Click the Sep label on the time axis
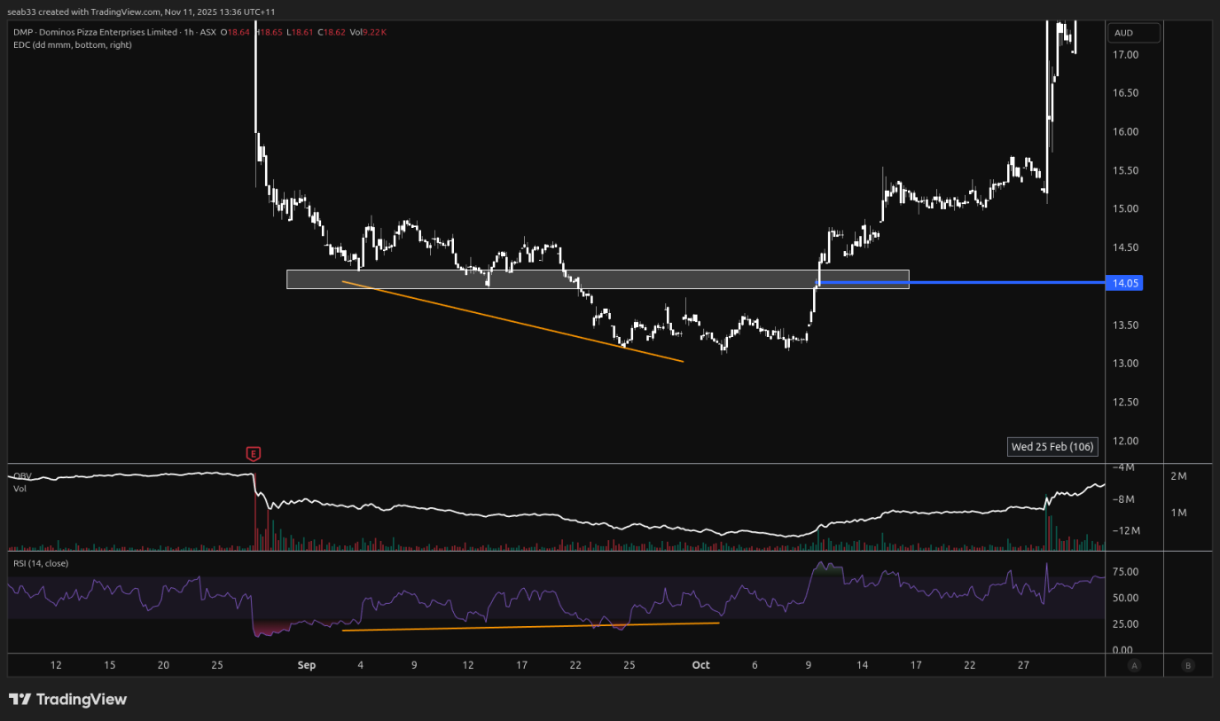1220x721 pixels. (307, 665)
